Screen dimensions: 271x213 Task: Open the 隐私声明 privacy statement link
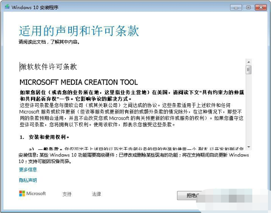28,180
